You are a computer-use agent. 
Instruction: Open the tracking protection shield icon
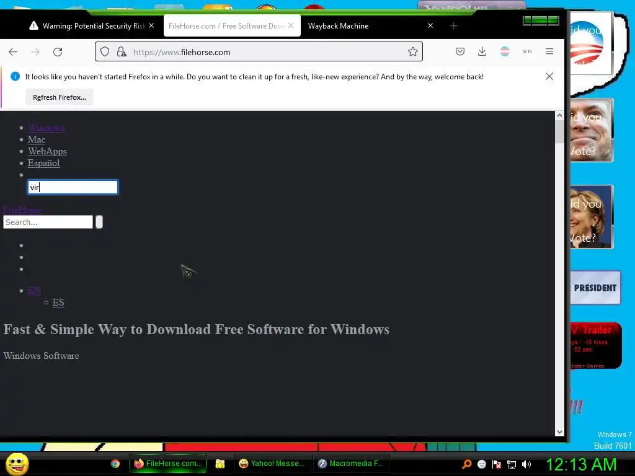tap(105, 52)
